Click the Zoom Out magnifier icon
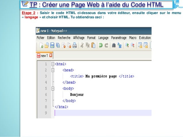Screen dimensions: 183x137 pos(133,45)
